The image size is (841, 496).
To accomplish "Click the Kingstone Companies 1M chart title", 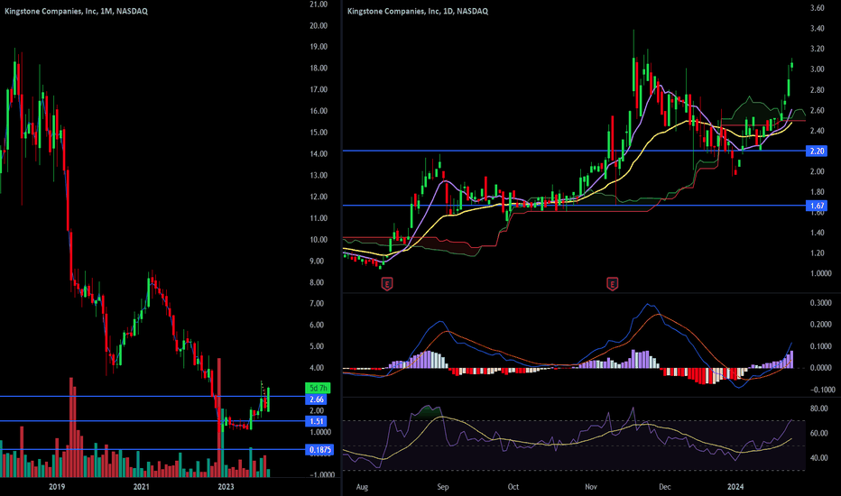I will (x=76, y=11).
